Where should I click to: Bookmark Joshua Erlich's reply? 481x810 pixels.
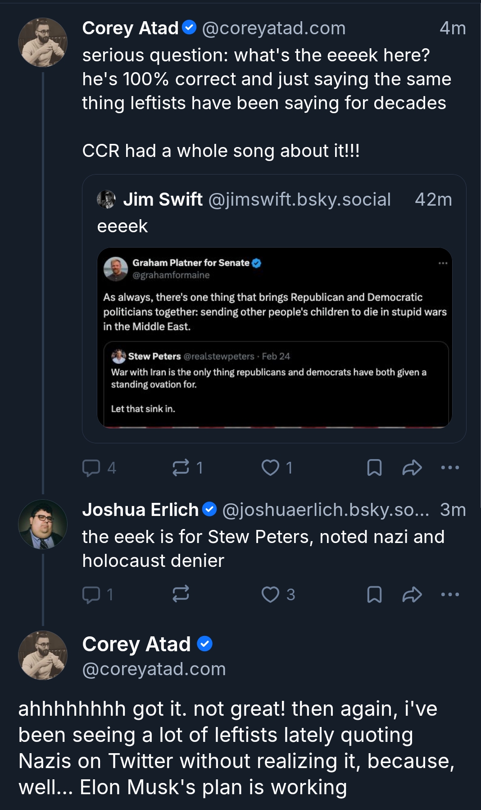tap(374, 594)
